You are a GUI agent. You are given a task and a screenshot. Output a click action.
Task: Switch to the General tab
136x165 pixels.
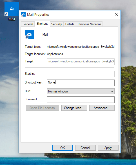28,24
